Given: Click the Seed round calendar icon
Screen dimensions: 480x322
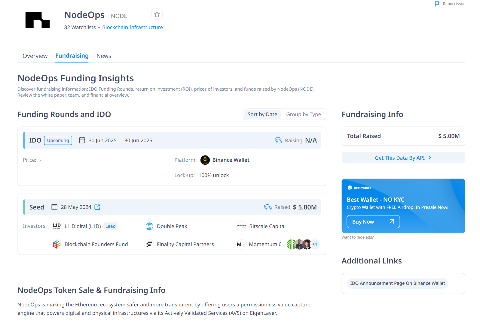Looking at the screenshot, I should 54,207.
